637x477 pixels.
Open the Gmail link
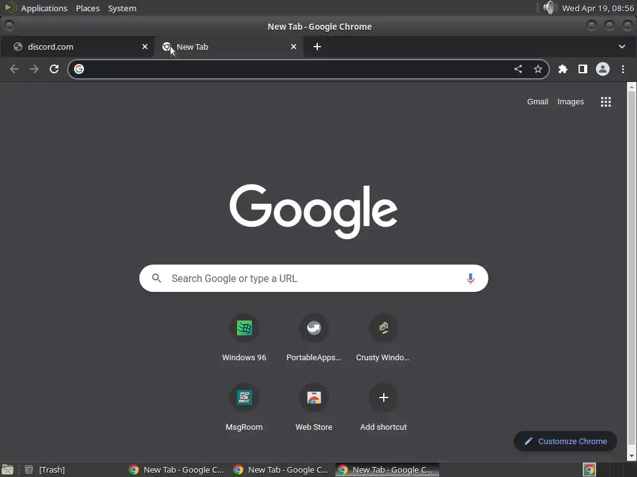tap(537, 102)
